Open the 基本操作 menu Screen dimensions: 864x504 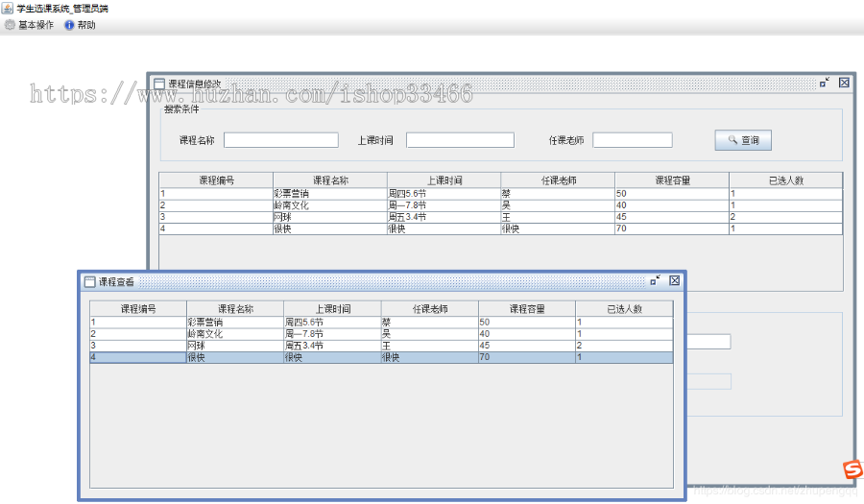click(29, 25)
